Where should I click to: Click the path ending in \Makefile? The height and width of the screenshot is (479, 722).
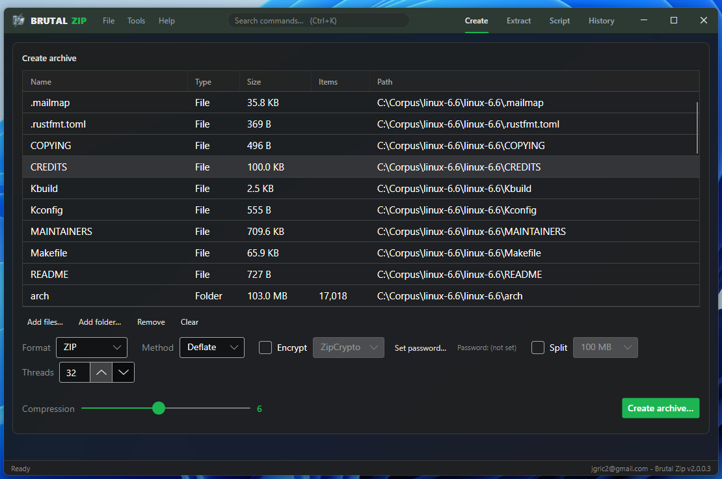point(459,253)
